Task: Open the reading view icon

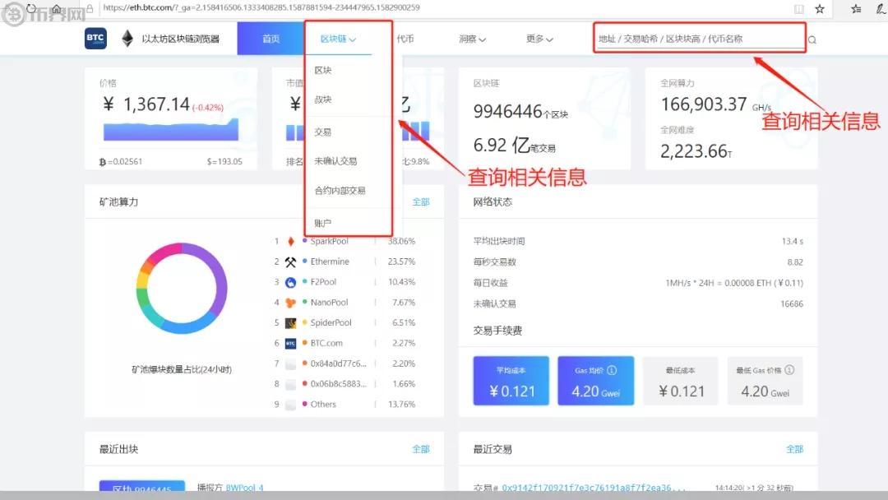Action: [798, 8]
